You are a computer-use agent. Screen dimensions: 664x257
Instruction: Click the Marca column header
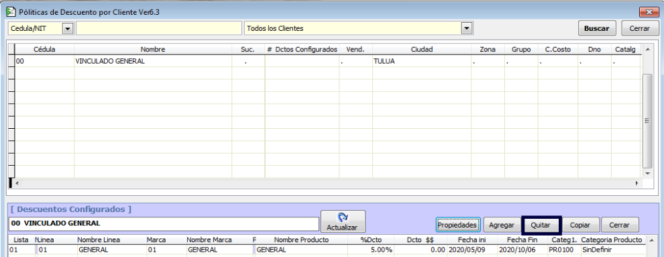click(x=156, y=240)
